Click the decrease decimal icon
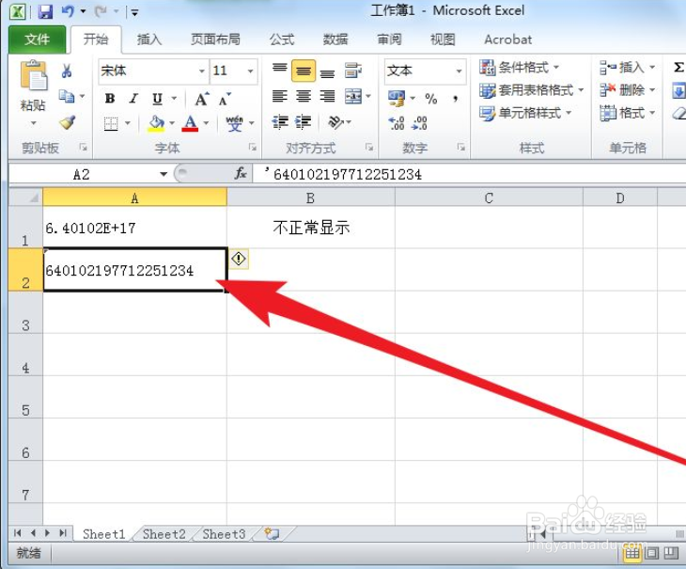The image size is (686, 569). pos(419,123)
